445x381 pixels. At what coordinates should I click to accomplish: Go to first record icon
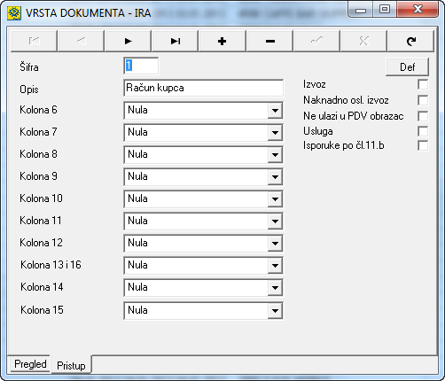point(34,41)
